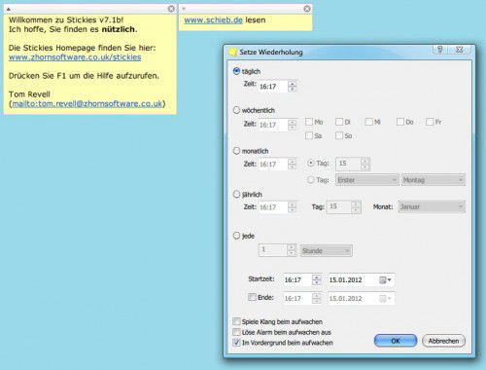Check the Fr weekday checkbox
Viewport: 486px width, 370px height.
pyautogui.click(x=430, y=122)
